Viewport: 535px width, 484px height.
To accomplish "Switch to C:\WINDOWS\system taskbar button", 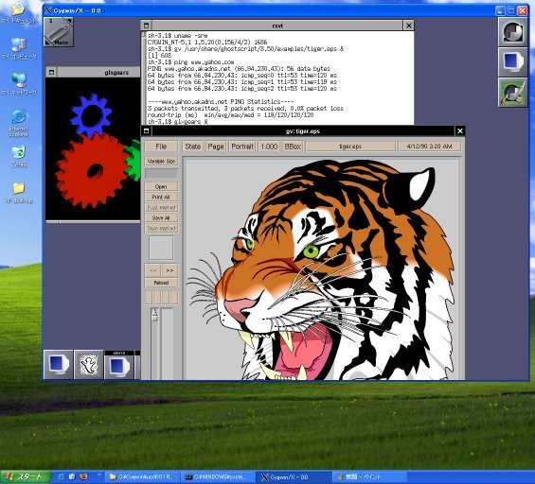I will [x=218, y=476].
